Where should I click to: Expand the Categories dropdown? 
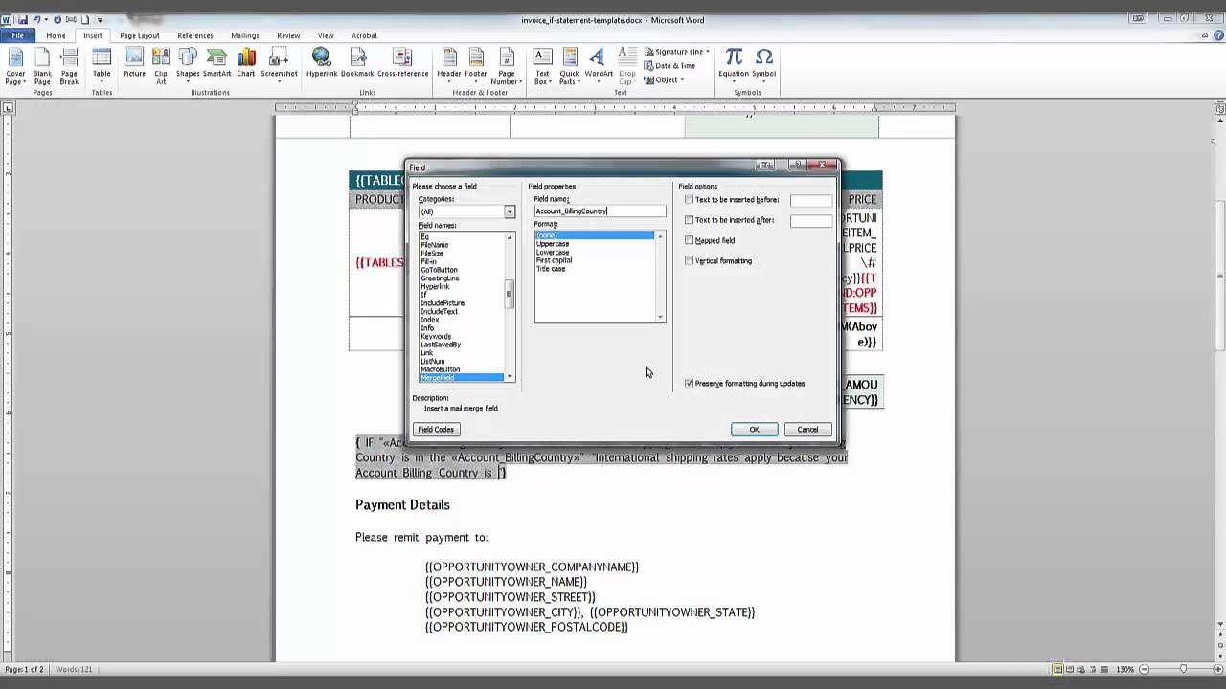[510, 211]
